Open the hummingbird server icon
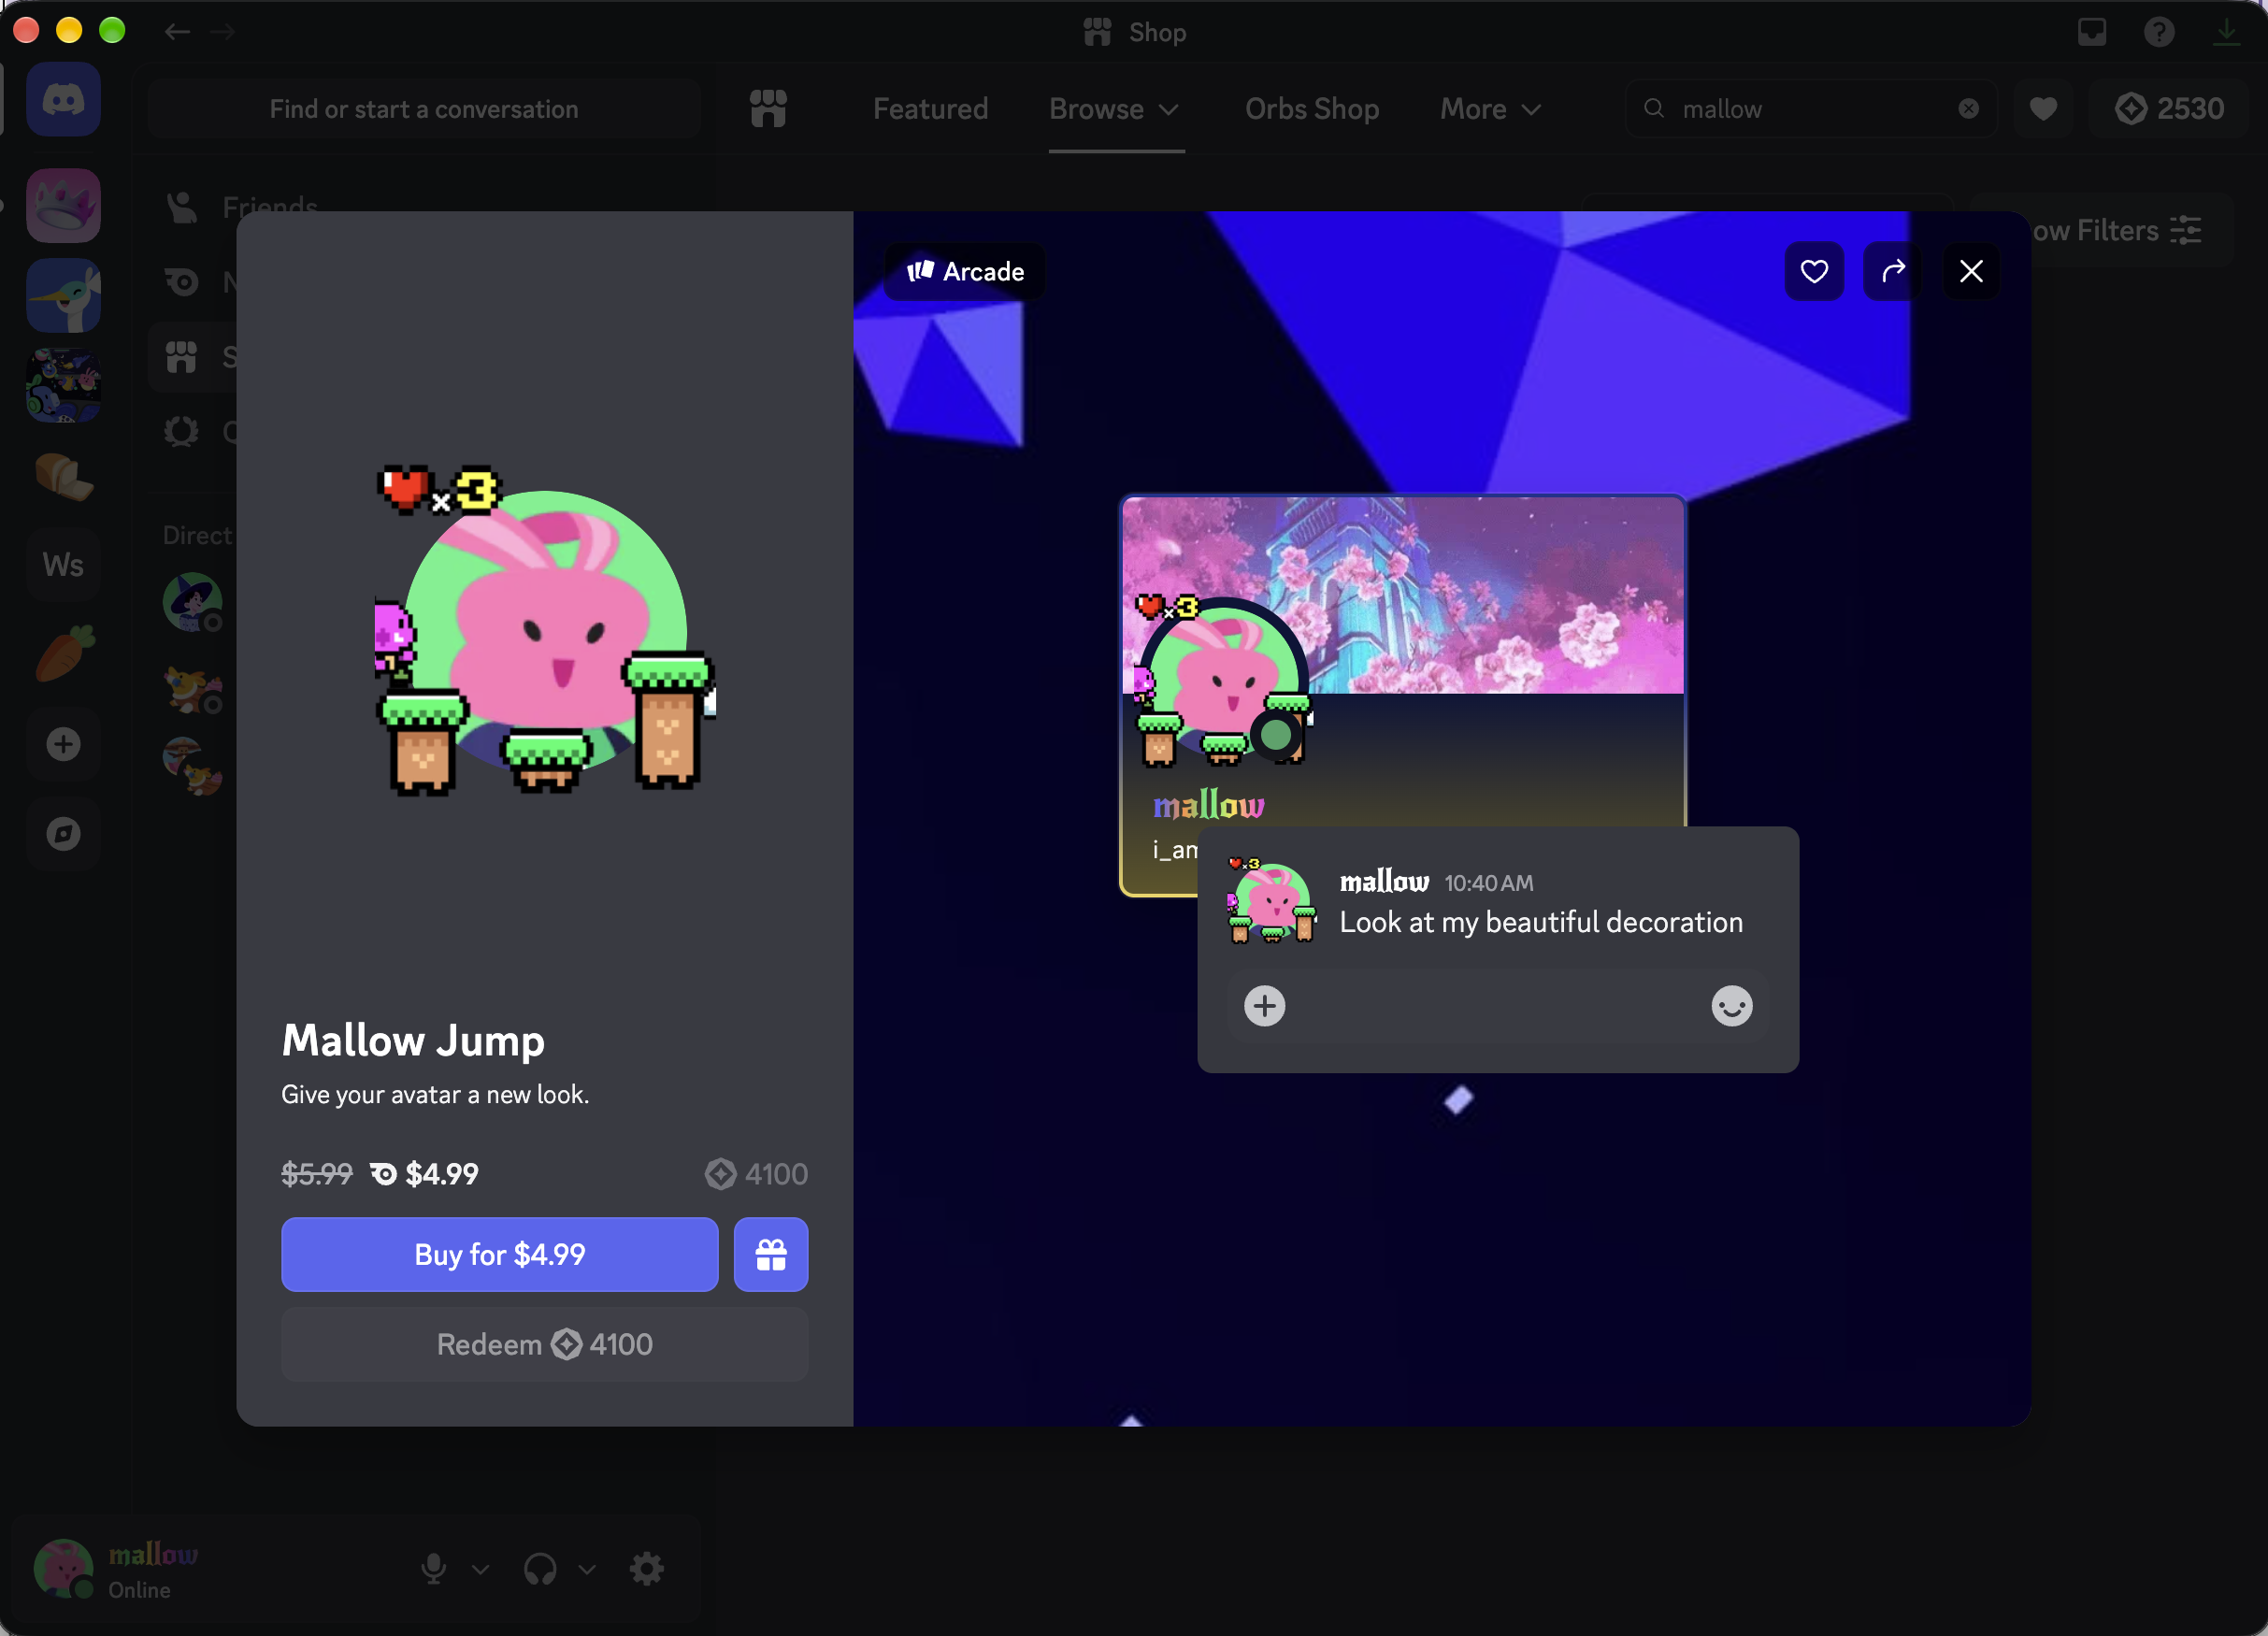2268x1636 pixels. 63,295
